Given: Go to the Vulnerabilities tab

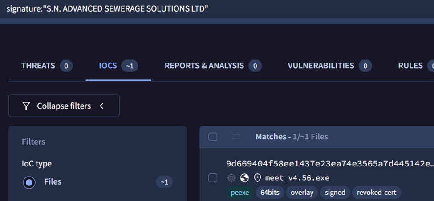Looking at the screenshot, I should pos(321,66).
